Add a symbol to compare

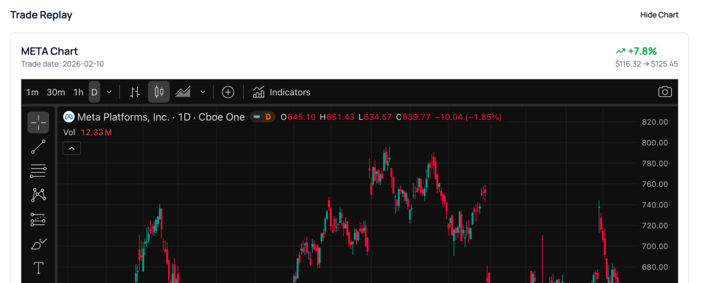pyautogui.click(x=228, y=92)
